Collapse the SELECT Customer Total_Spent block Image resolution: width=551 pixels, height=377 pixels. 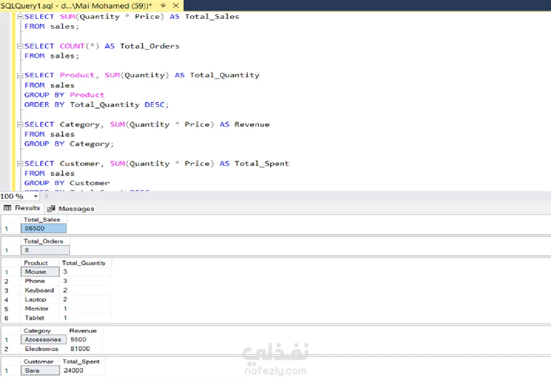[x=20, y=163]
